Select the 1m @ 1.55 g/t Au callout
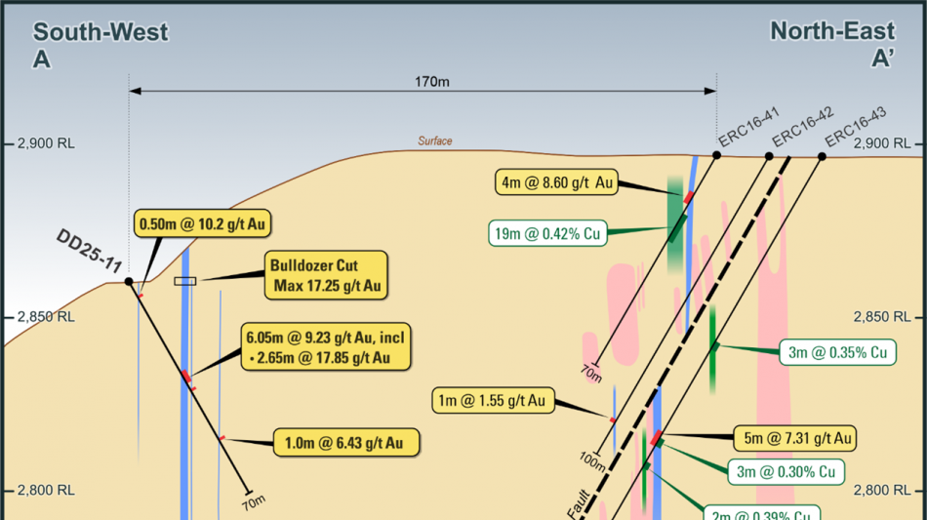The height and width of the screenshot is (520, 927). (x=494, y=400)
